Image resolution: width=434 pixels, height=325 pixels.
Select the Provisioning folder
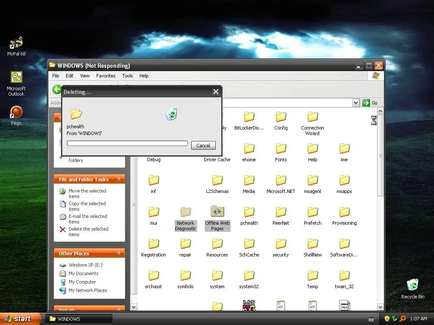[344, 216]
